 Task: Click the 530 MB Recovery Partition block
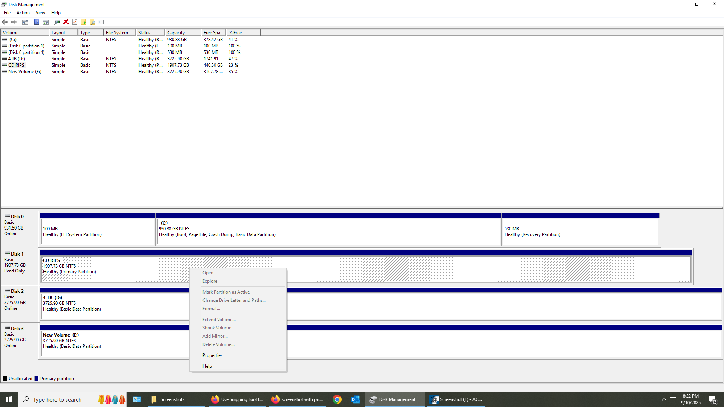coord(581,231)
